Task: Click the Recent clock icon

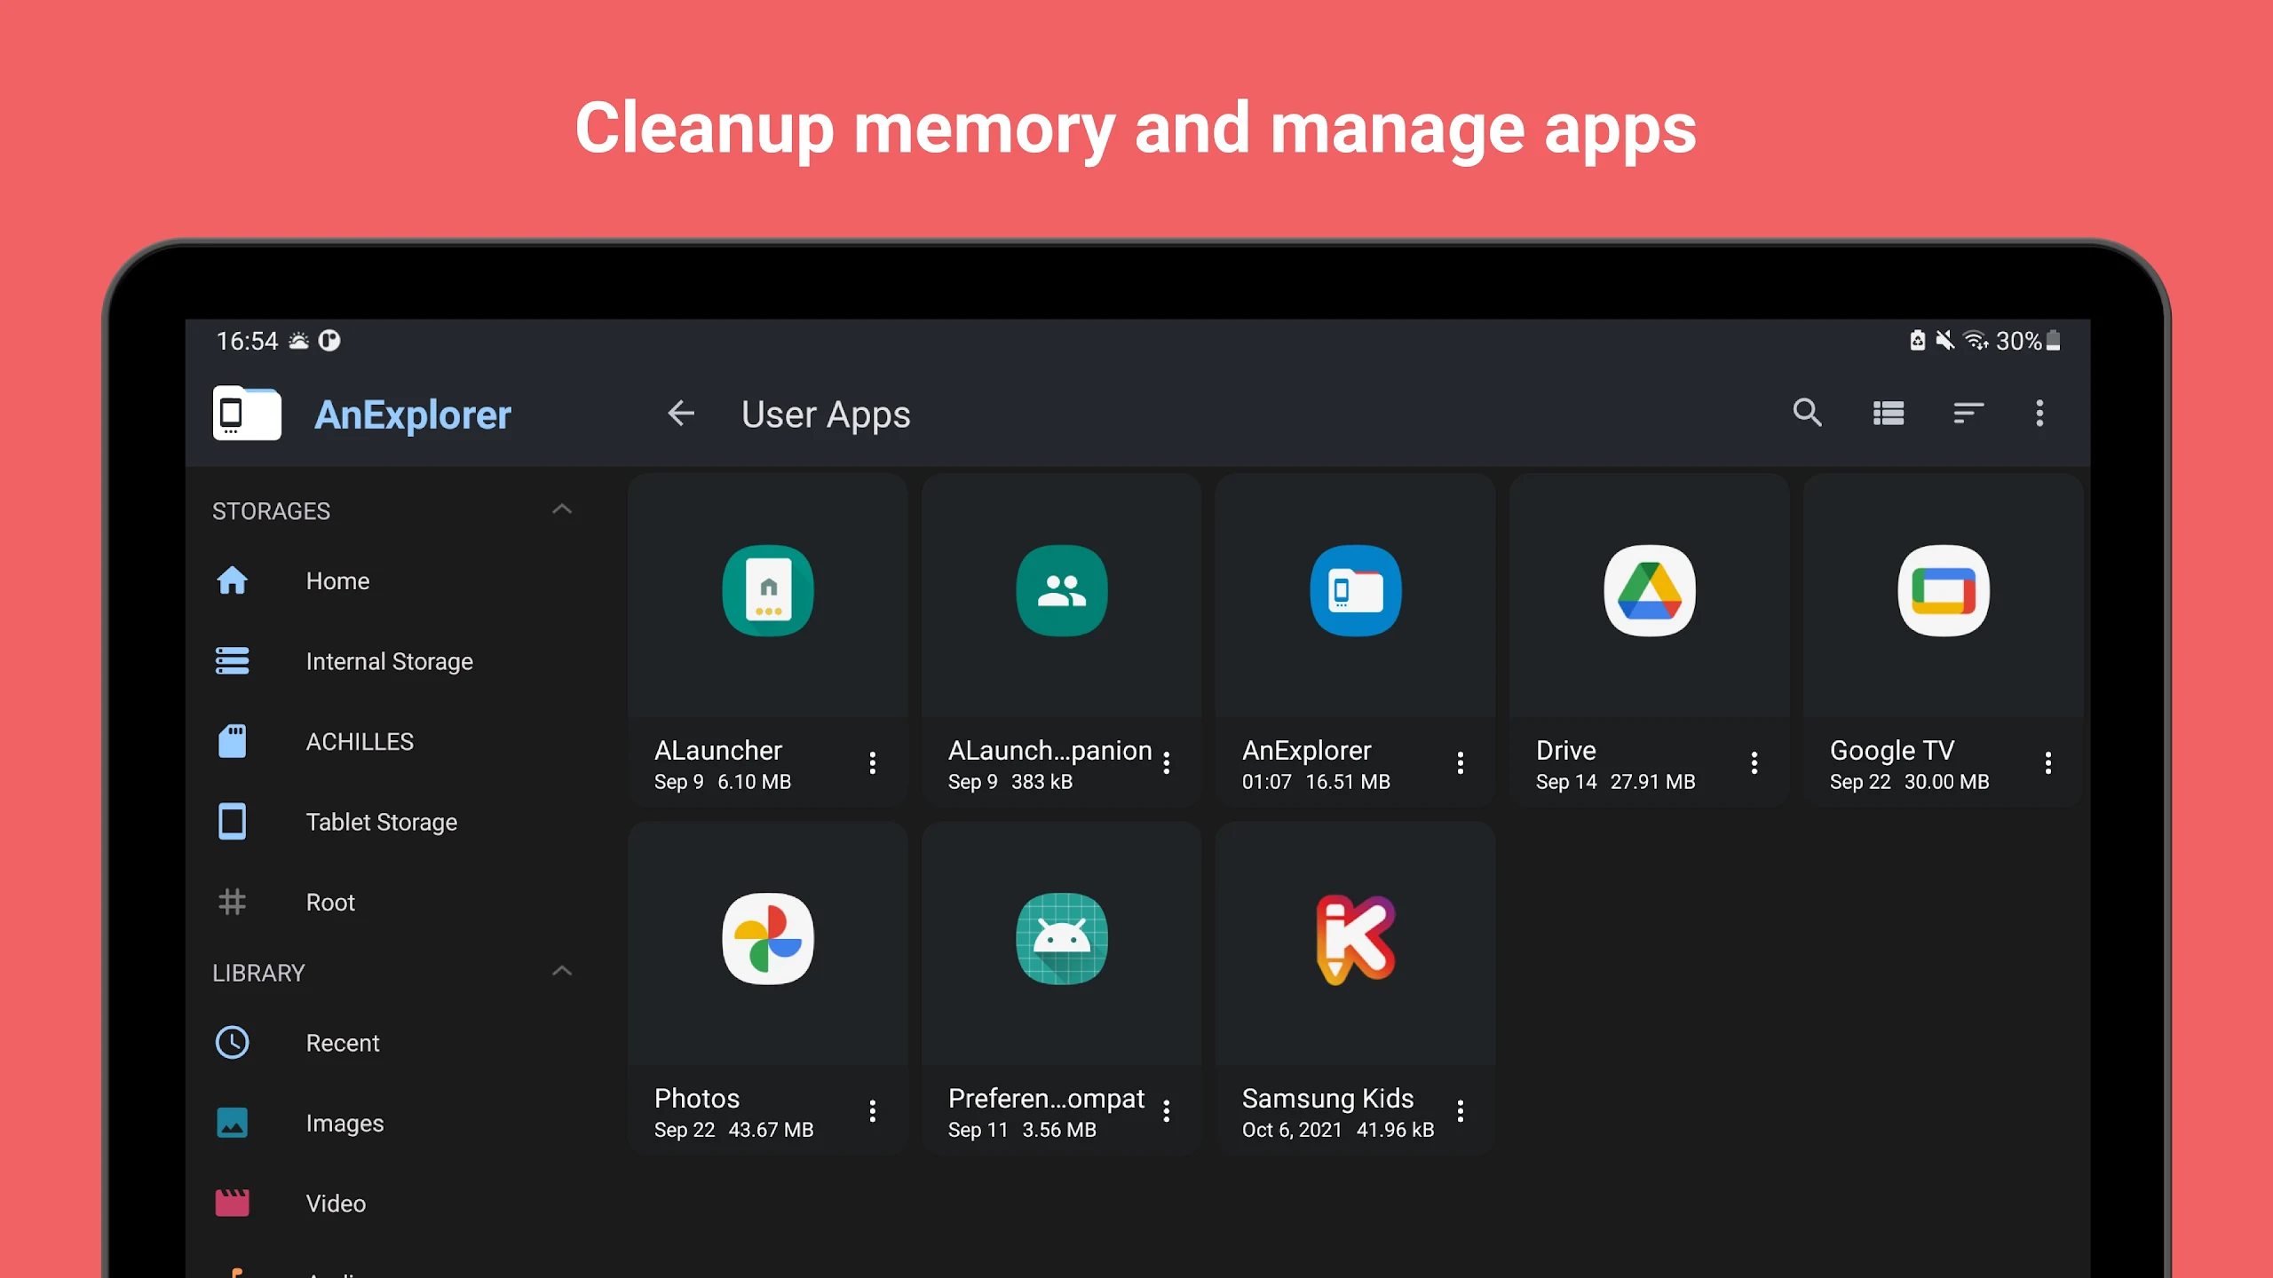Action: pyautogui.click(x=233, y=1042)
